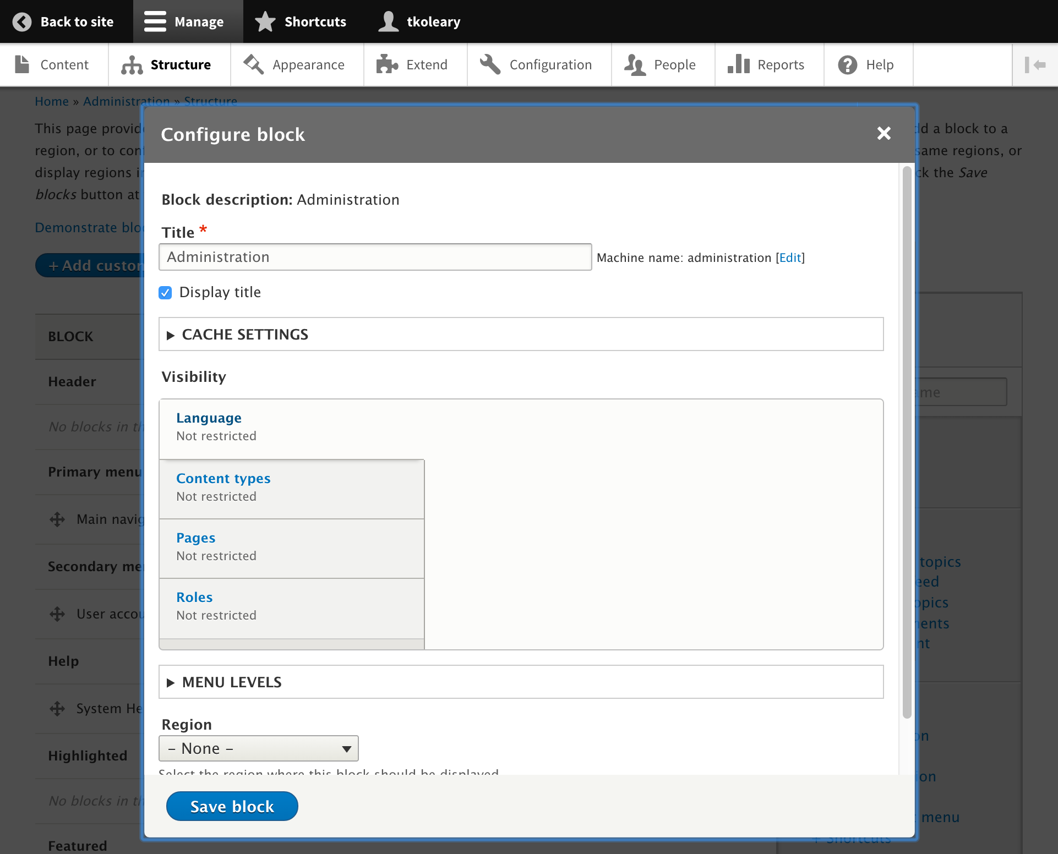Select the Roles visibility tab
1058x854 pixels.
point(292,608)
